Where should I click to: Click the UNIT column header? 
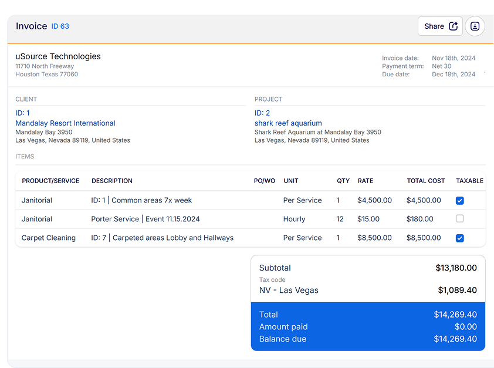pyautogui.click(x=291, y=181)
